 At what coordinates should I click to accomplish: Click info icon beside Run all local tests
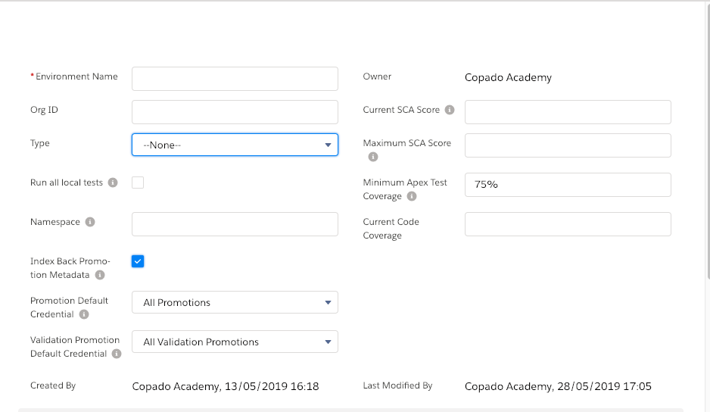[113, 183]
